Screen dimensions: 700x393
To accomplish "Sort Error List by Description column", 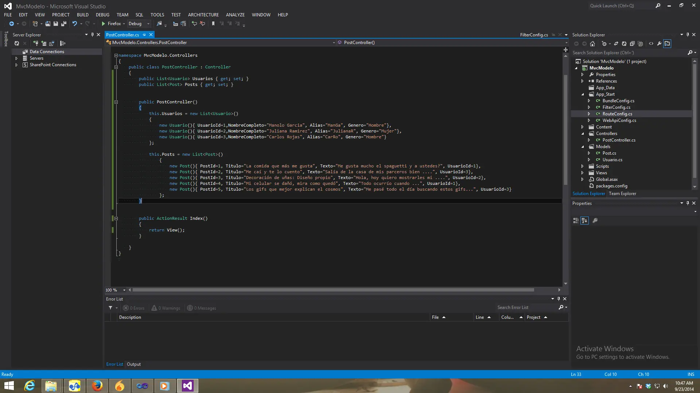I will point(274,317).
